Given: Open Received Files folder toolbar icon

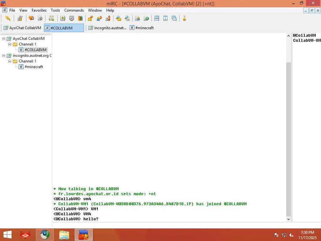Looking at the screenshot, I should [x=118, y=19].
